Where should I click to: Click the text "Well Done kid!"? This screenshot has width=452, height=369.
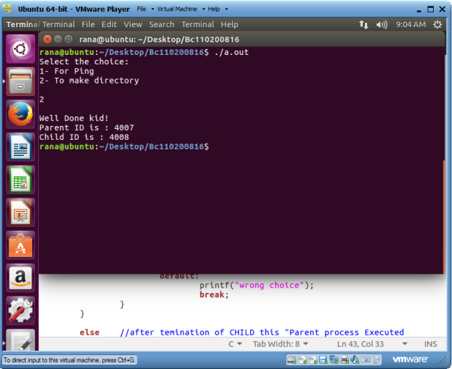tap(74, 118)
